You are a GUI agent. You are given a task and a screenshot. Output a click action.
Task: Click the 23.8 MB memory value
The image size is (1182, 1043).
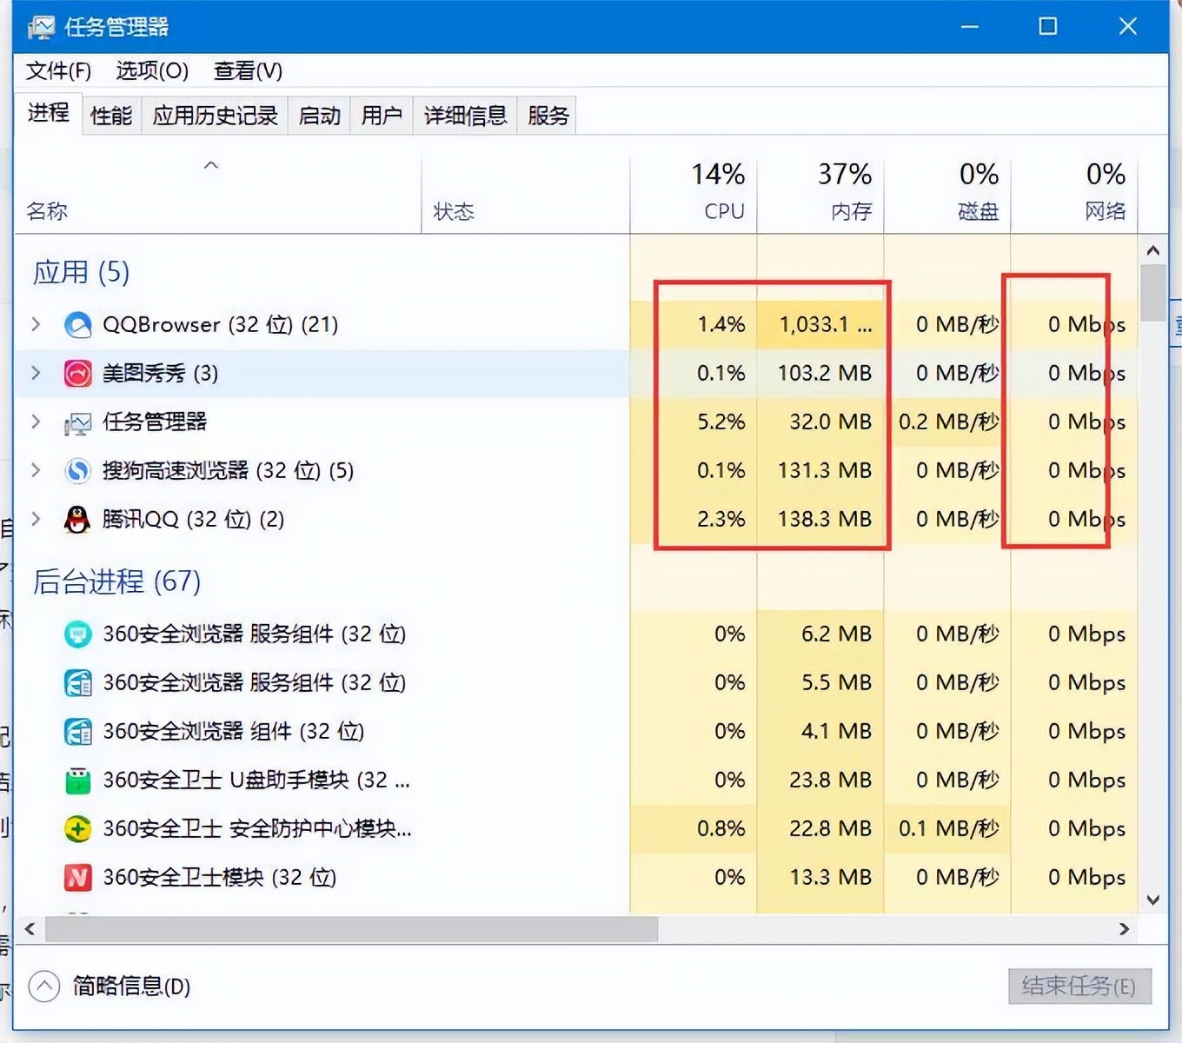831,781
